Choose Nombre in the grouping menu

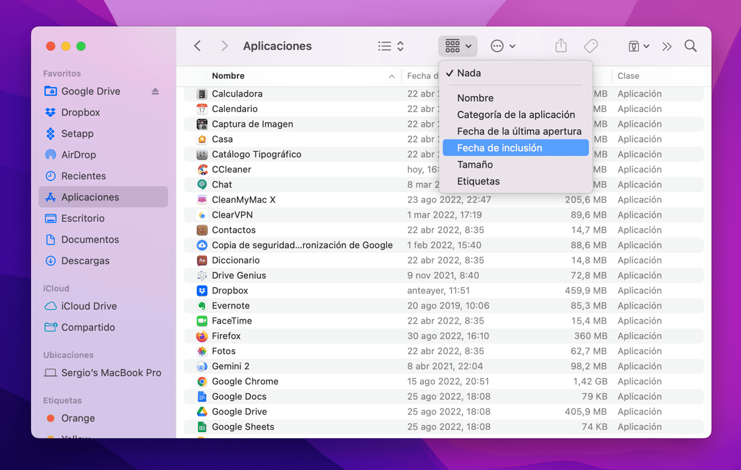(516, 98)
